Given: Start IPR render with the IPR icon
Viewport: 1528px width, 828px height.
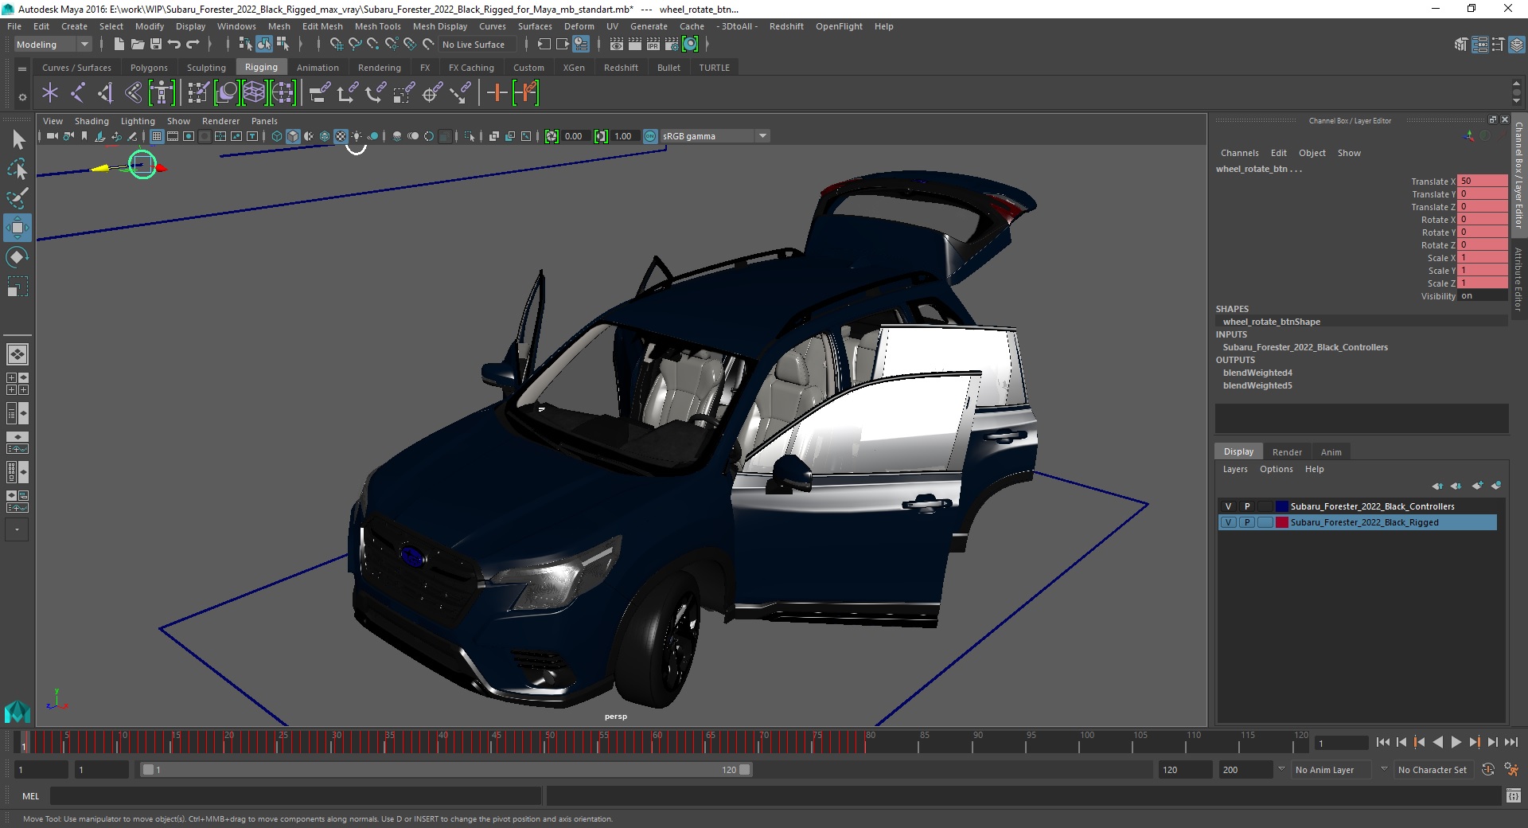Looking at the screenshot, I should pyautogui.click(x=653, y=45).
